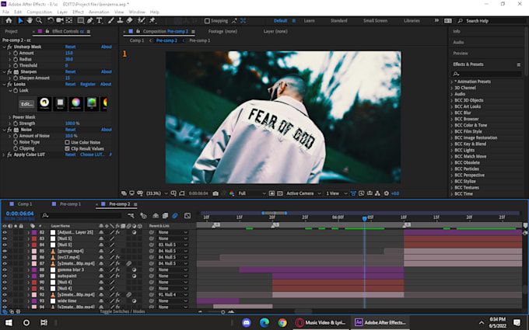Select the Rectangle shape tool
Viewport: 529px width, 330px height.
tap(81, 20)
